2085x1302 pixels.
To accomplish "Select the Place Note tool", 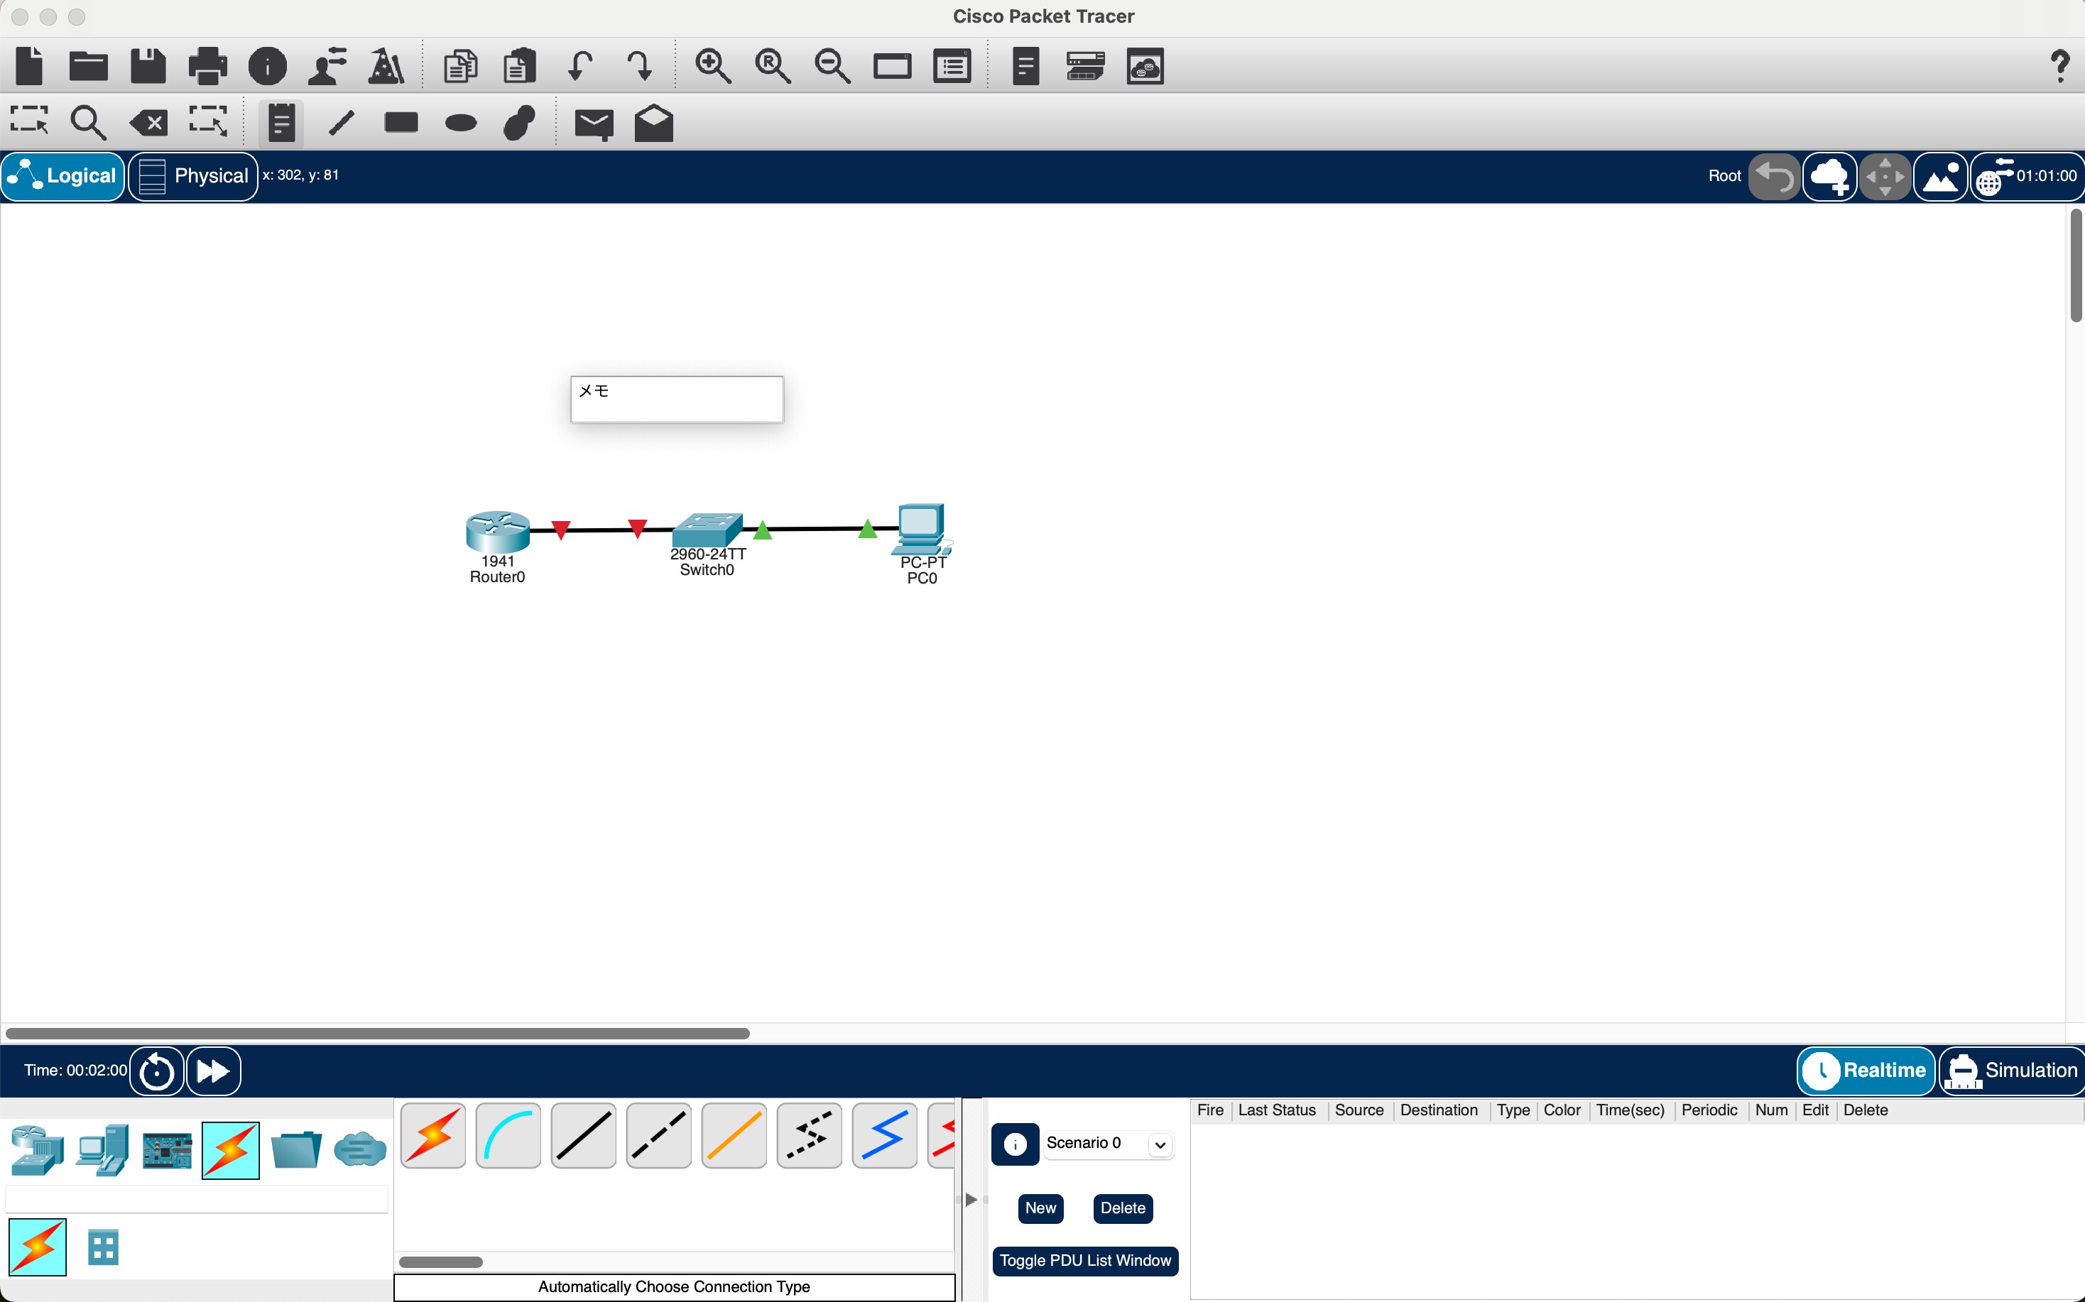I will 281,122.
